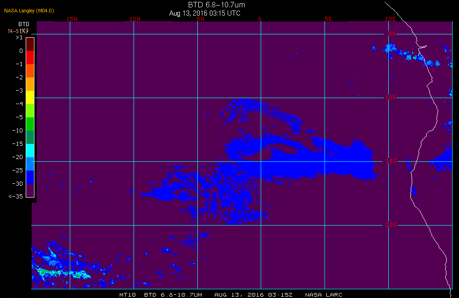Viewport: 459px width, 298px height.
Task: Click the 'NASA LARC' footer label
Action: pyautogui.click(x=324, y=295)
